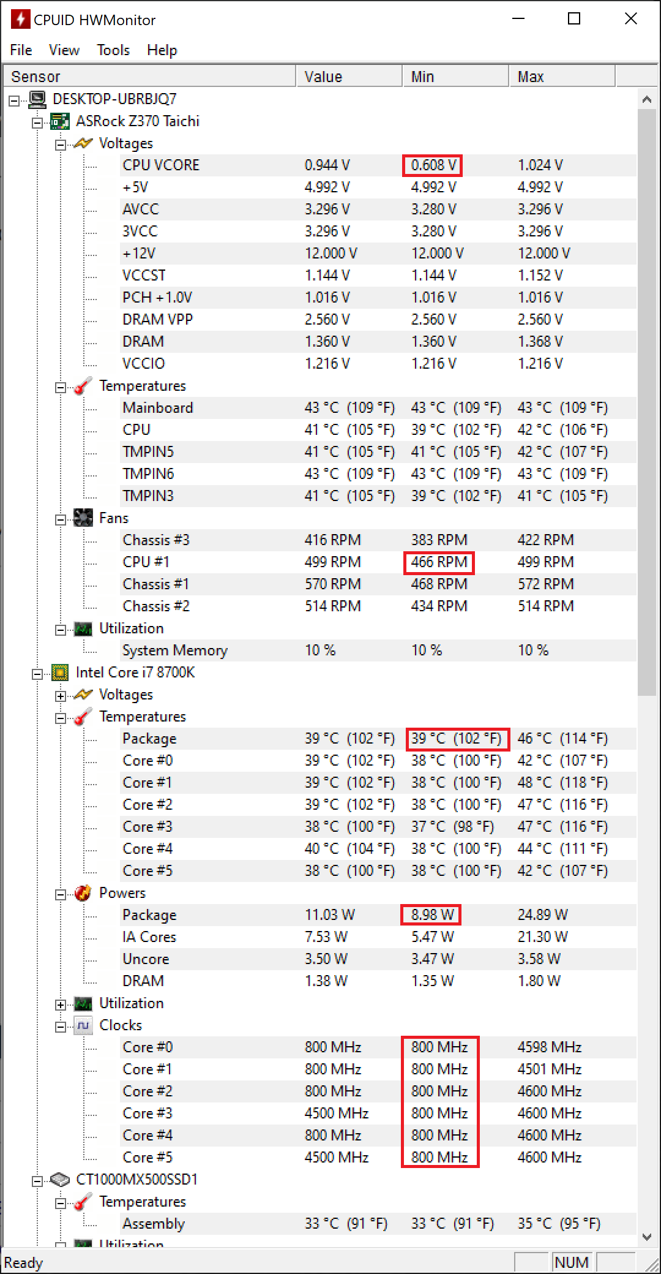Click the Powers flame icon

83,893
